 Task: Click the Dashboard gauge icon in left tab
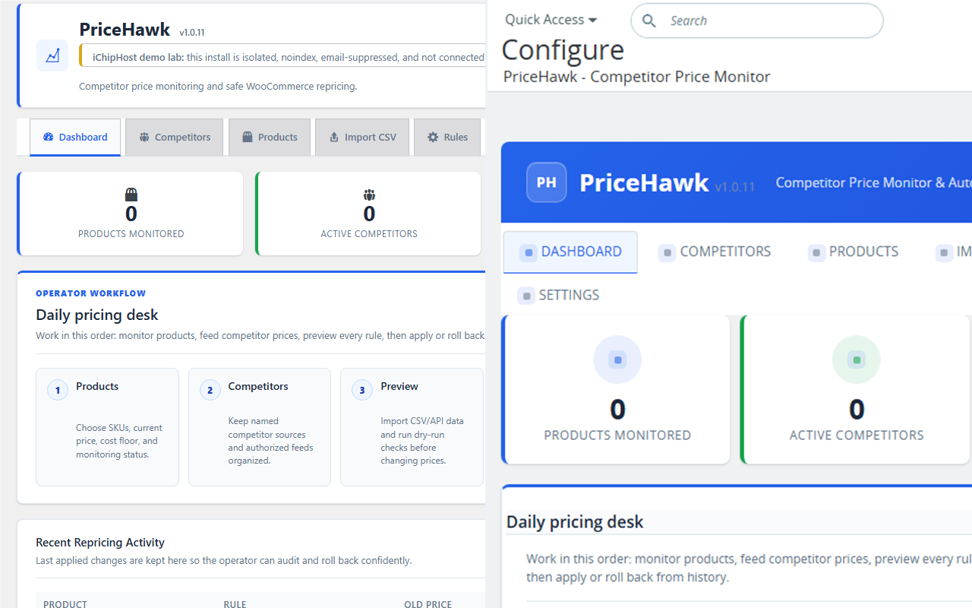[x=49, y=138]
